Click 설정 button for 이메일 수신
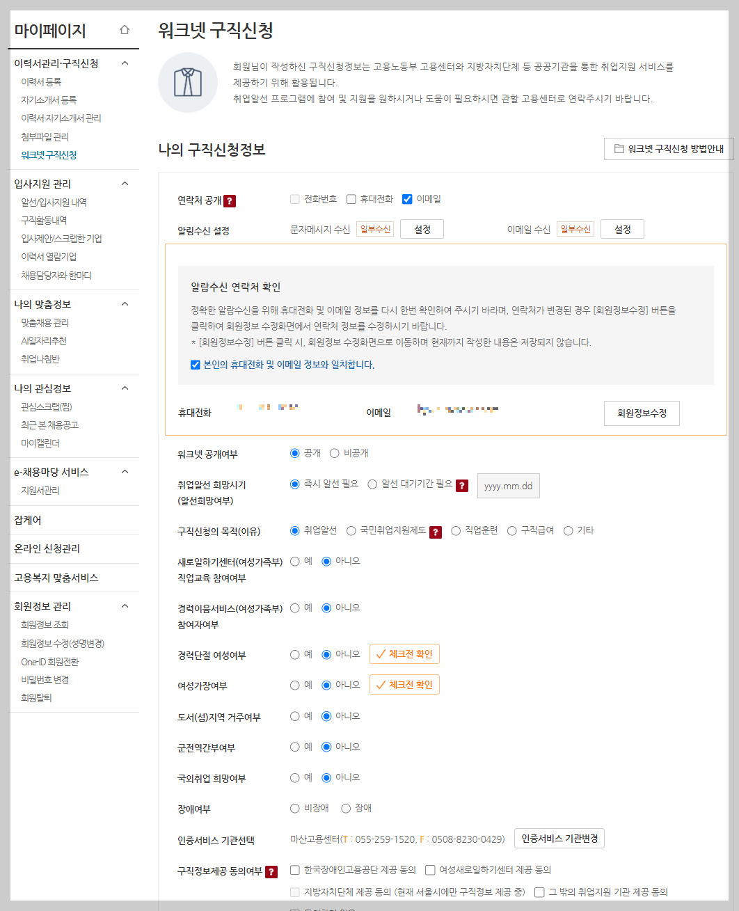 [622, 230]
